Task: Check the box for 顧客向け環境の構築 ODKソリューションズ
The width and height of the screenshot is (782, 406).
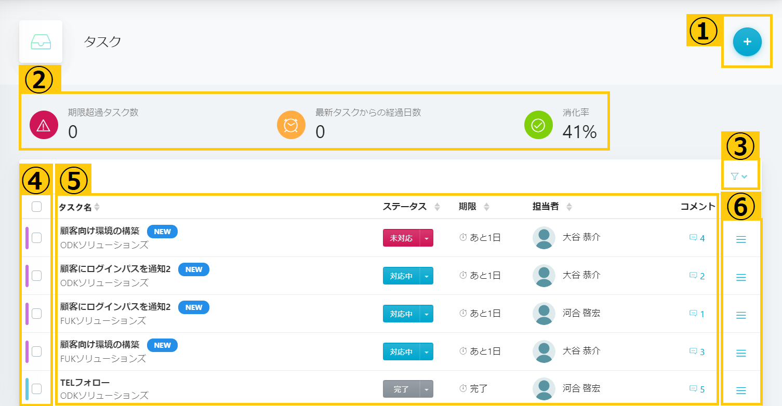Action: coord(36,238)
